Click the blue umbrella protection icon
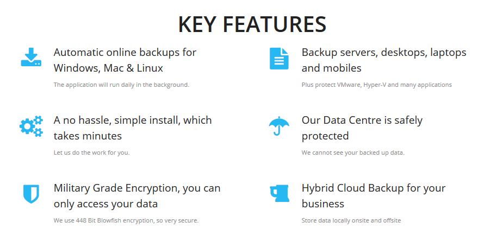The width and height of the screenshot is (478, 241). coord(279,126)
